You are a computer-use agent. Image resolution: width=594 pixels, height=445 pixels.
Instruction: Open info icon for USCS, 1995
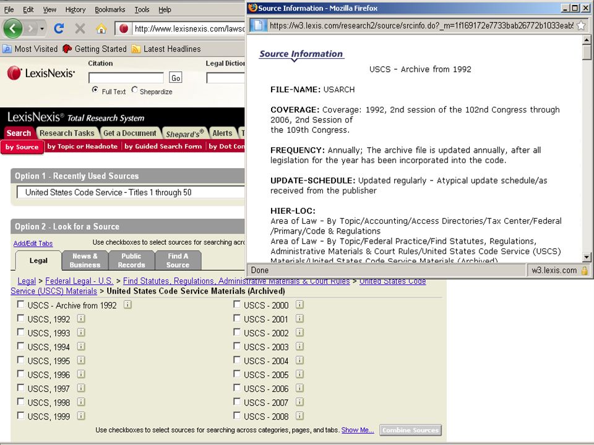click(x=80, y=360)
